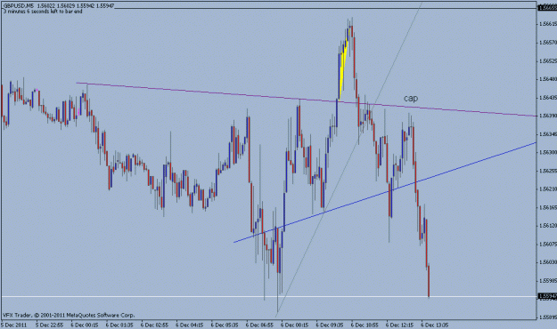Click the 1.56075 price axis label

click(547, 244)
